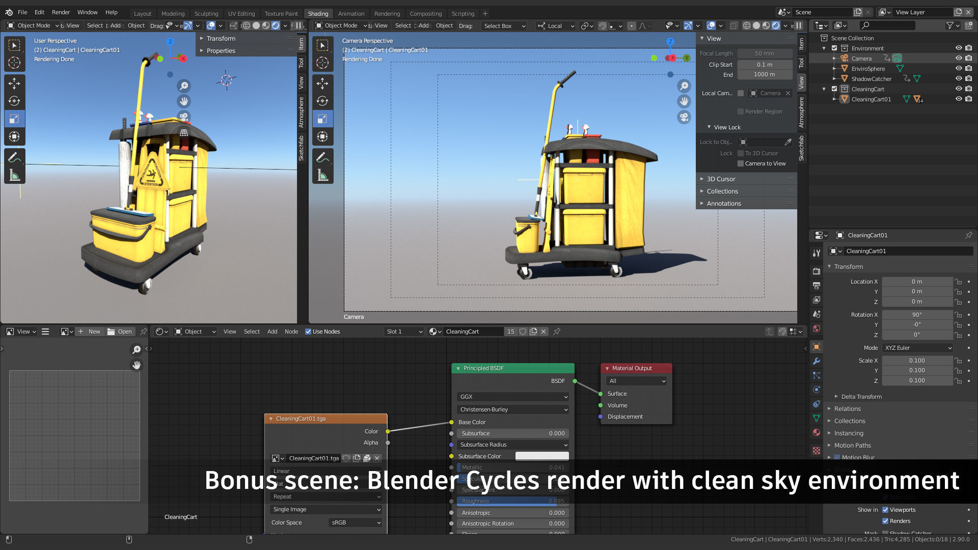Viewport: 978px width, 550px height.
Task: Switch to the UV Editing workspace tab
Action: coord(241,14)
